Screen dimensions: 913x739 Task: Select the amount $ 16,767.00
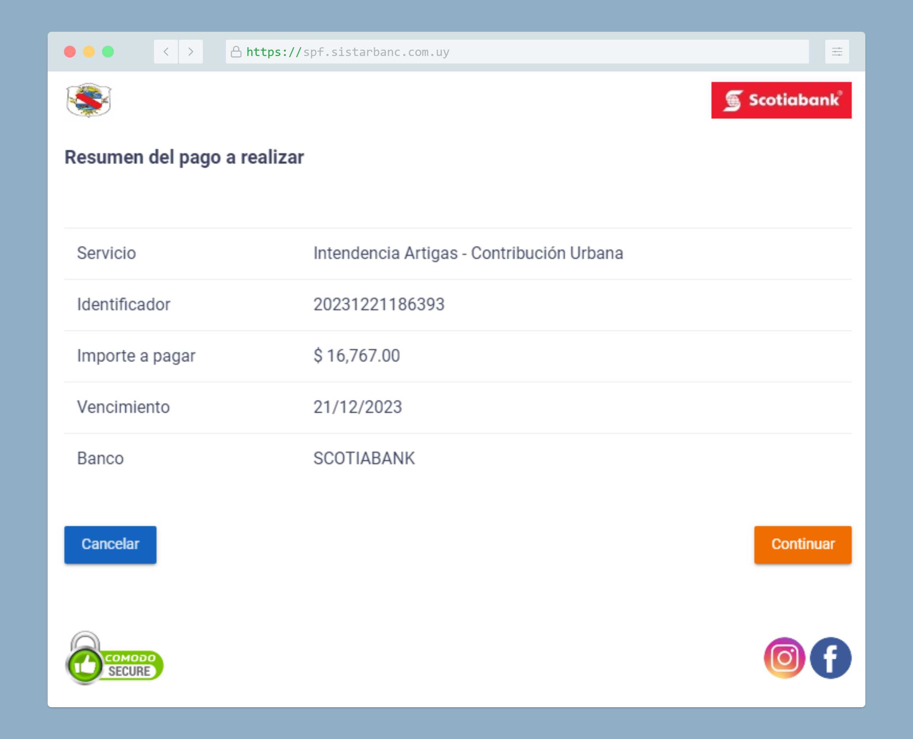(x=356, y=356)
